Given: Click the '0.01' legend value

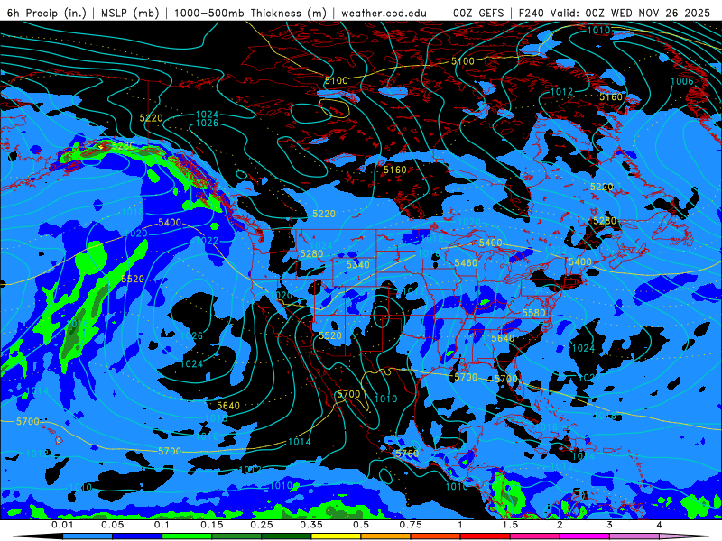Looking at the screenshot, I should [62, 525].
